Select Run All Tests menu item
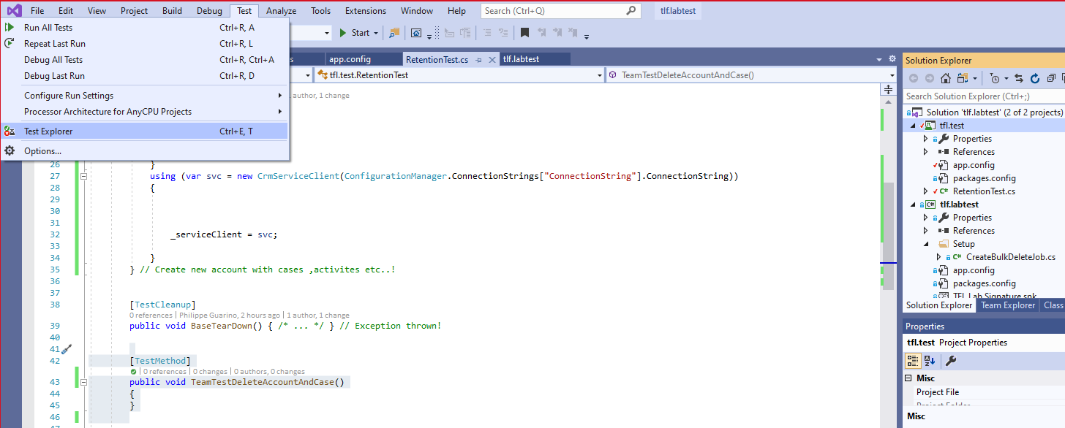 pyautogui.click(x=146, y=28)
